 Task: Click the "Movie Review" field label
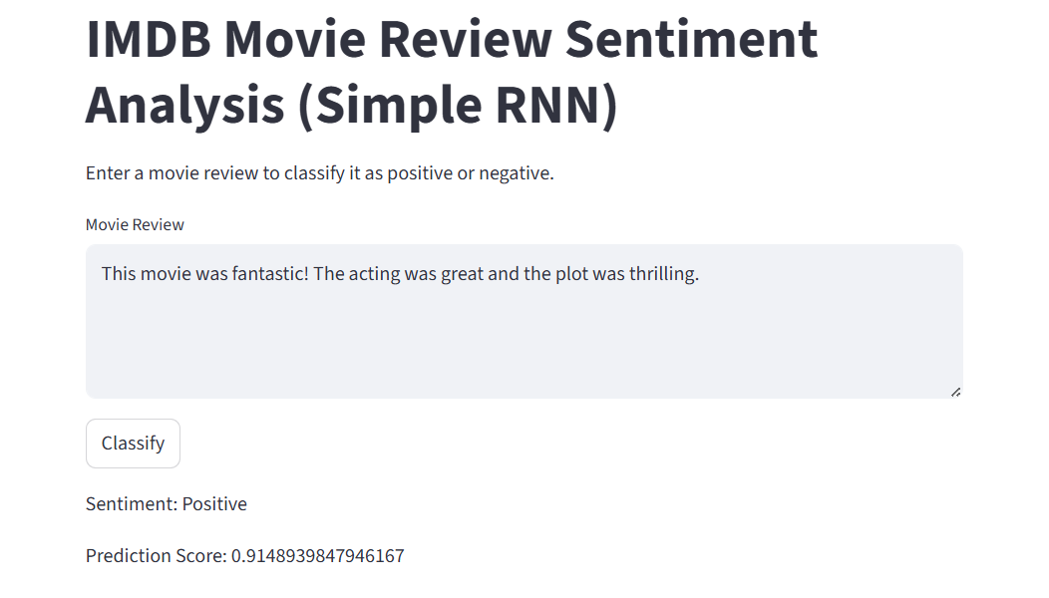coord(135,225)
